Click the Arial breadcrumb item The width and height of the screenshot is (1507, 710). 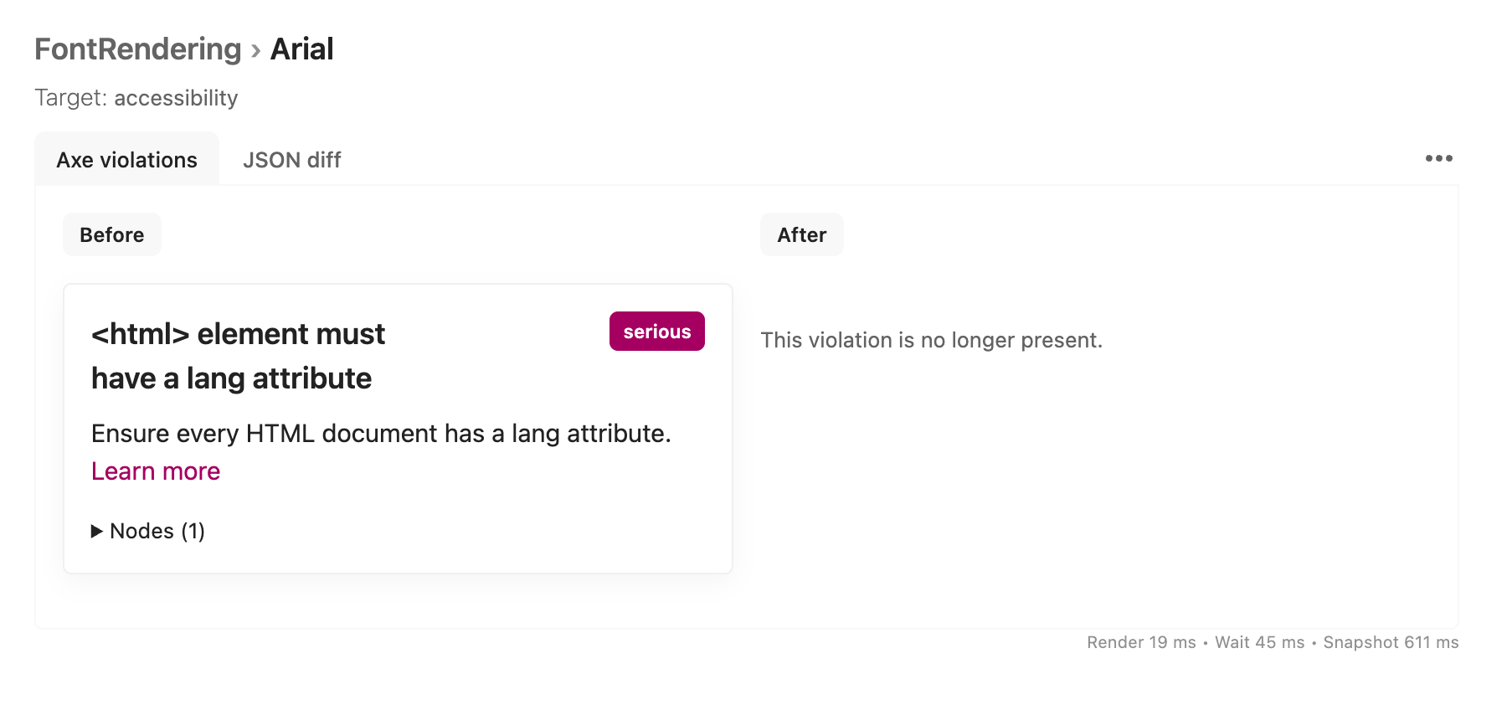[300, 49]
